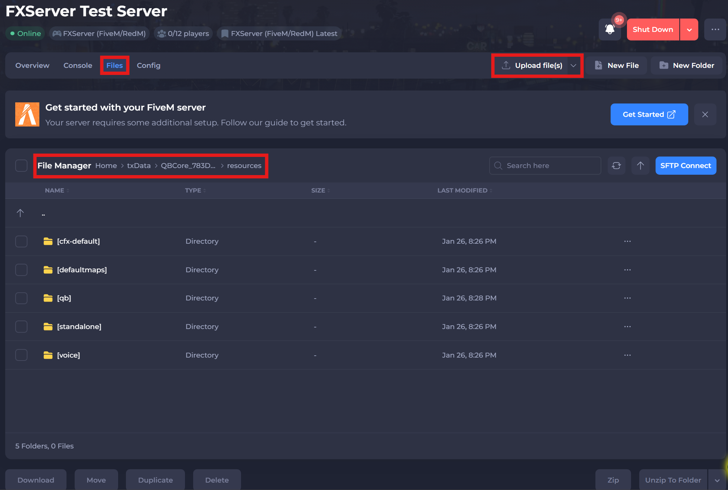The image size is (728, 490).
Task: Select the [standalone] folder checkbox
Action: (21, 326)
